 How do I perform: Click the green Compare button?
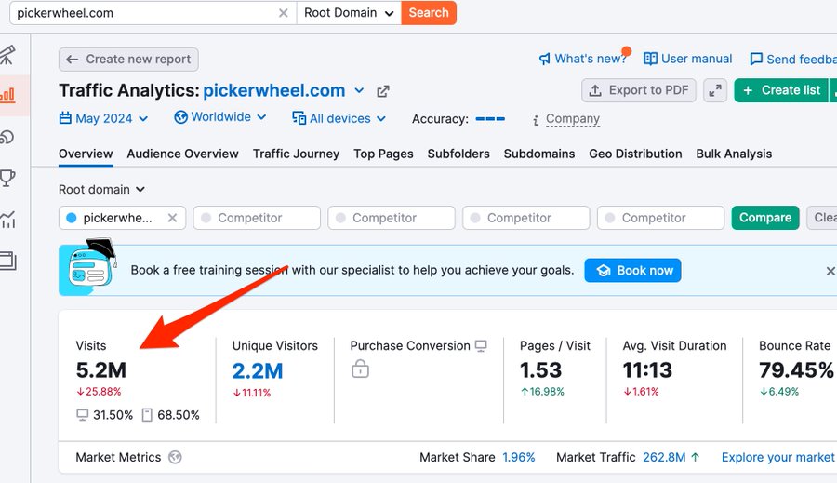point(765,218)
